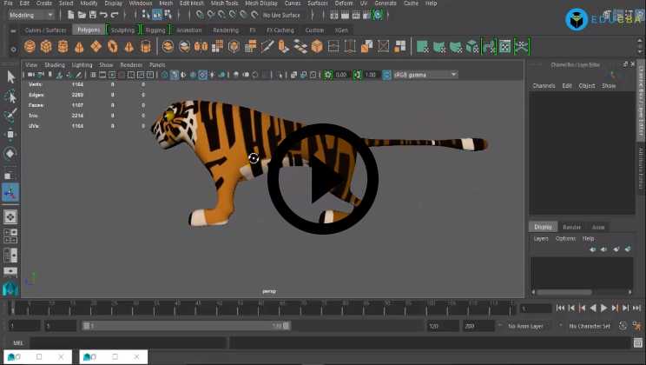Open the viewport Shading menu
Image resolution: width=646 pixels, height=365 pixels.
pyautogui.click(x=55, y=64)
